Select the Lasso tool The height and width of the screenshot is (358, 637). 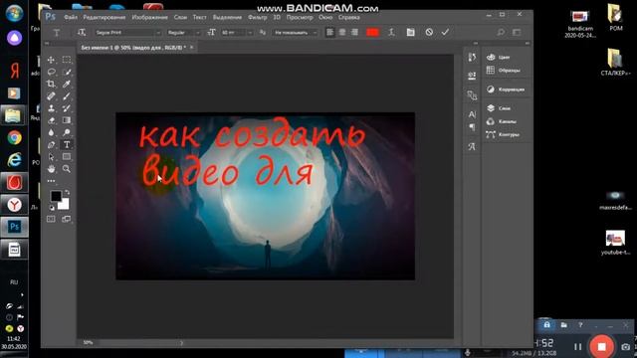51,72
